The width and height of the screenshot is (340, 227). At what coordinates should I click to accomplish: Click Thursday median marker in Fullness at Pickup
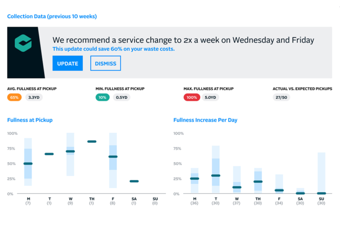click(x=92, y=141)
